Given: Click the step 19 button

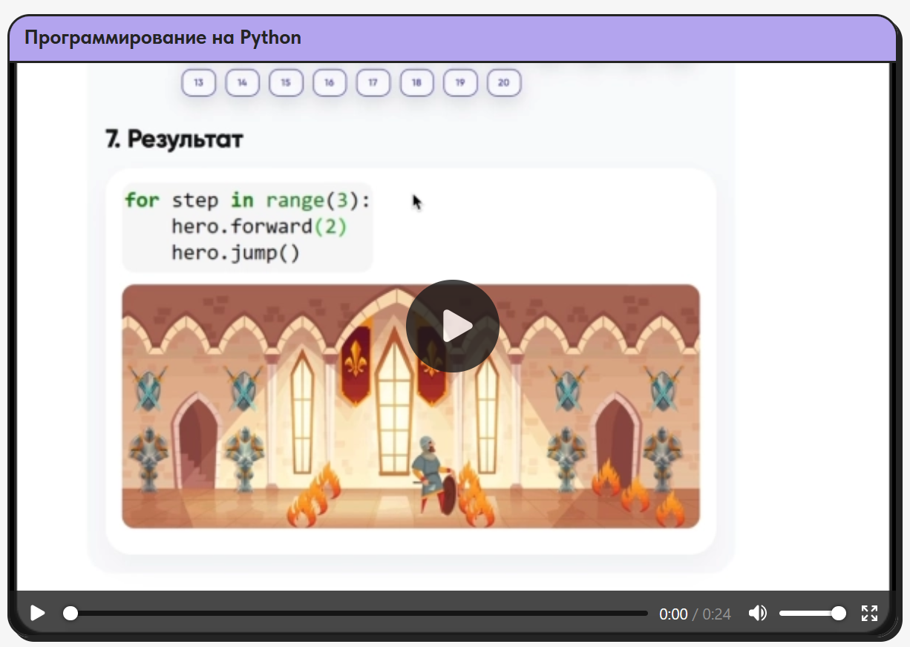Looking at the screenshot, I should coord(460,83).
